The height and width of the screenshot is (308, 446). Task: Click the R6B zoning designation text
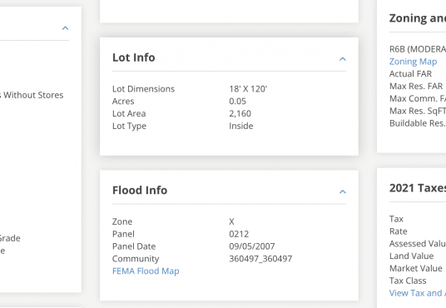(x=418, y=49)
